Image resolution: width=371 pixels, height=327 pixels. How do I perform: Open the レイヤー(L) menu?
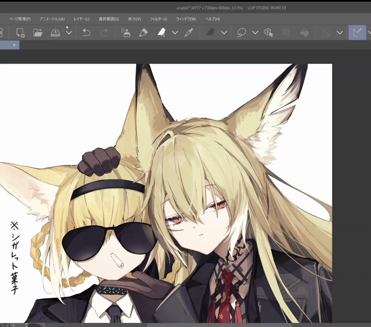click(x=81, y=19)
